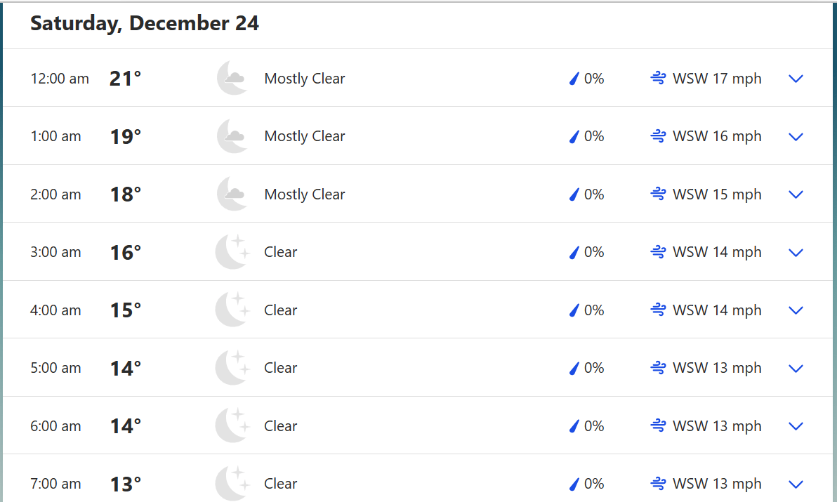
Task: Expand the 1:00 am forecast row
Action: [796, 137]
